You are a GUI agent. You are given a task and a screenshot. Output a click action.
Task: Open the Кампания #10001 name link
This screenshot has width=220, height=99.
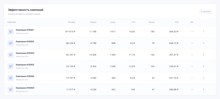25,30
